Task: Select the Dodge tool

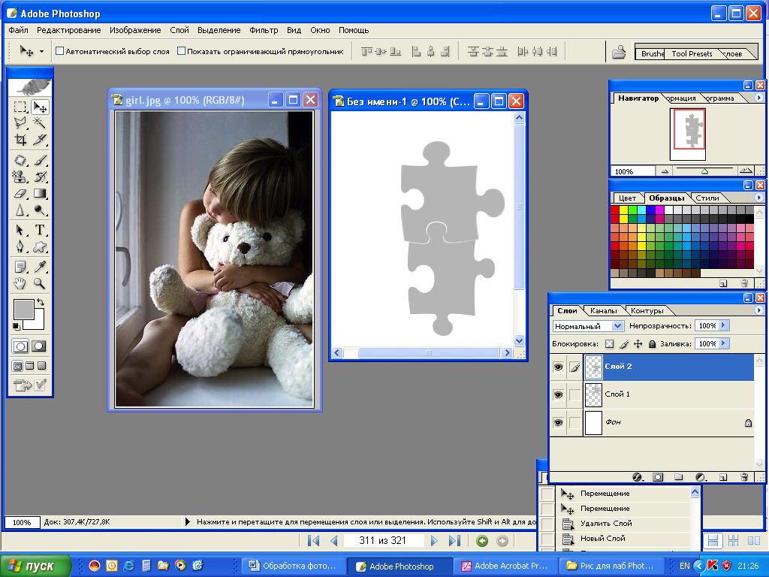Action: click(x=39, y=210)
